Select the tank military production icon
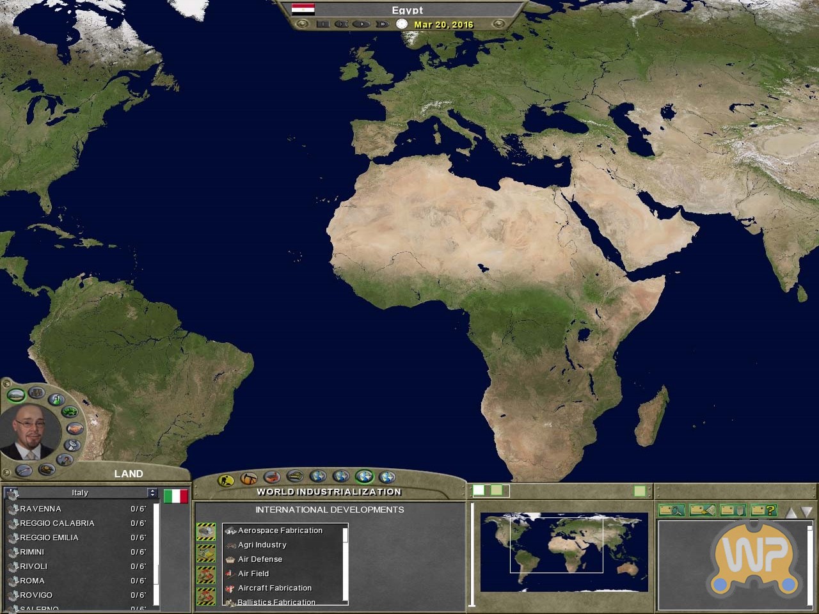 (295, 476)
